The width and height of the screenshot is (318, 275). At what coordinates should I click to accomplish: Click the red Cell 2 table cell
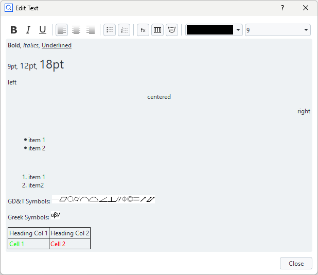69,244
